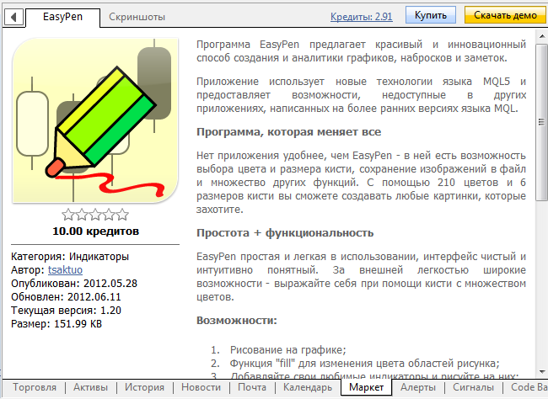Viewport: 548px width, 399px height.
Task: Click list item about Функция "fill"
Action: pyautogui.click(x=364, y=364)
